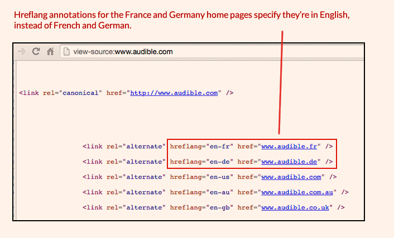Open the www.audible.fr link
This screenshot has width=394, height=238.
(289, 147)
